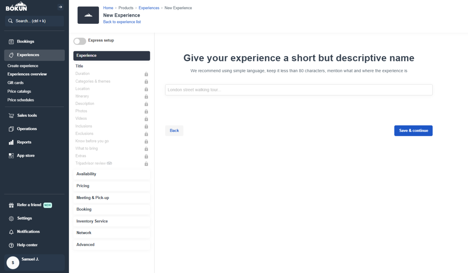The height and width of the screenshot is (273, 468).
Task: Launch the App store from its grid icon
Action: (11, 155)
